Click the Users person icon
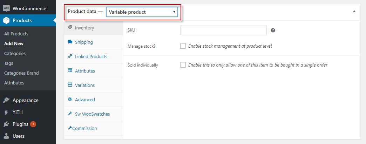This screenshot has height=144, width=366. [x=6, y=136]
